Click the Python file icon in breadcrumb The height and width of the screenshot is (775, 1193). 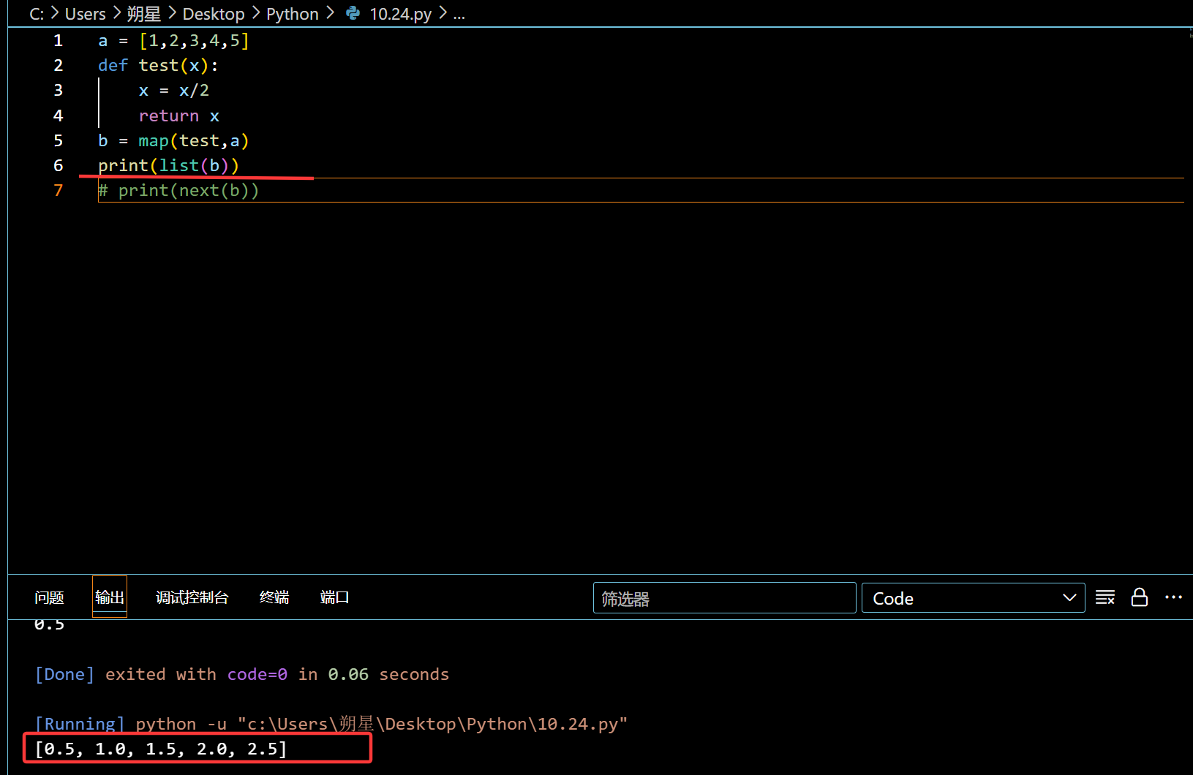click(x=353, y=14)
